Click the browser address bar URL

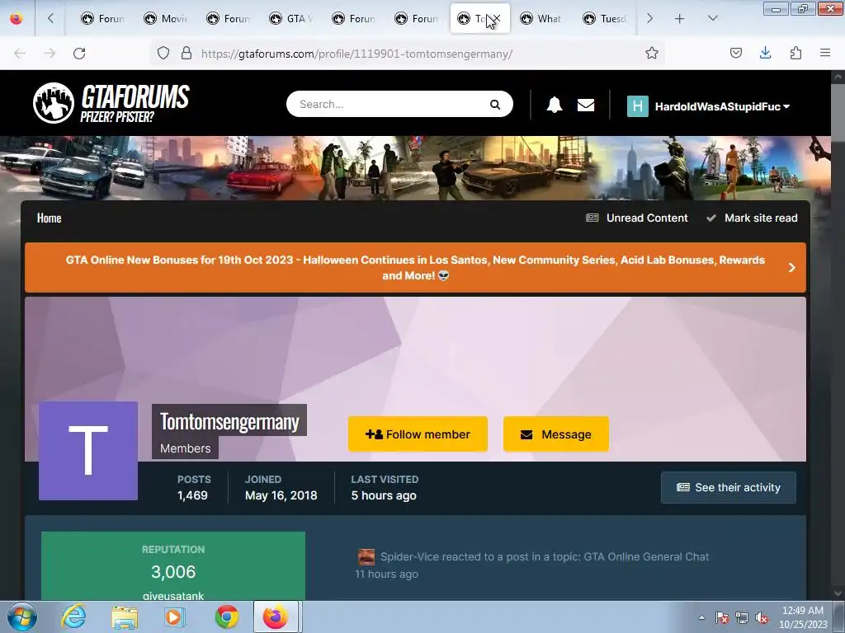point(356,54)
